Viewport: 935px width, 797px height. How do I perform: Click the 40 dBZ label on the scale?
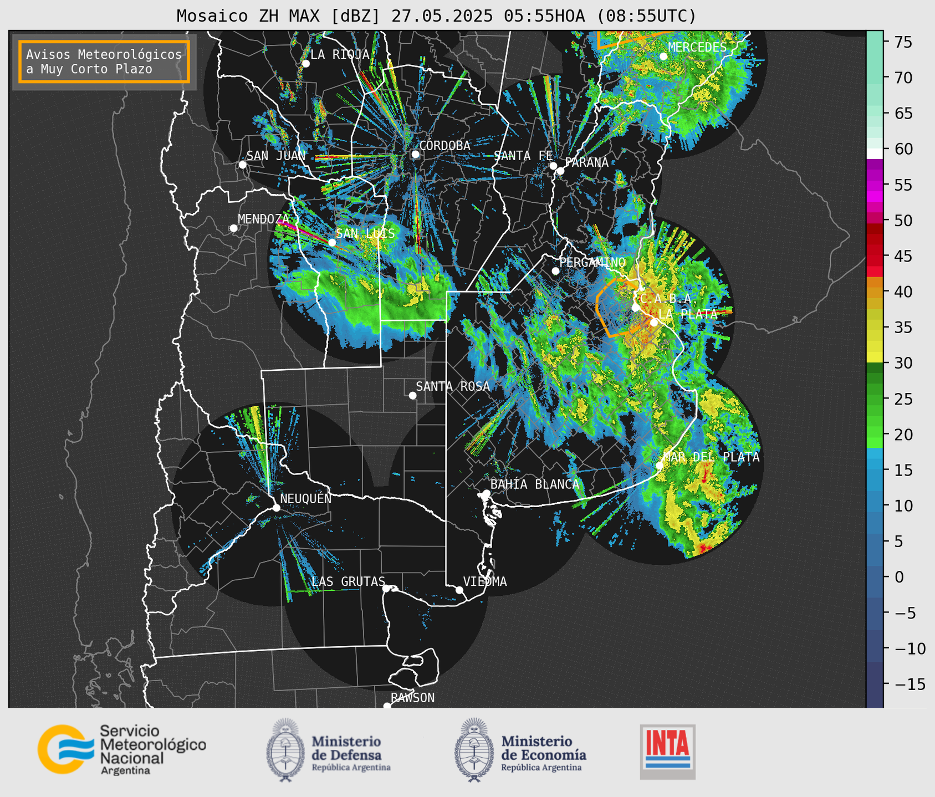point(903,292)
